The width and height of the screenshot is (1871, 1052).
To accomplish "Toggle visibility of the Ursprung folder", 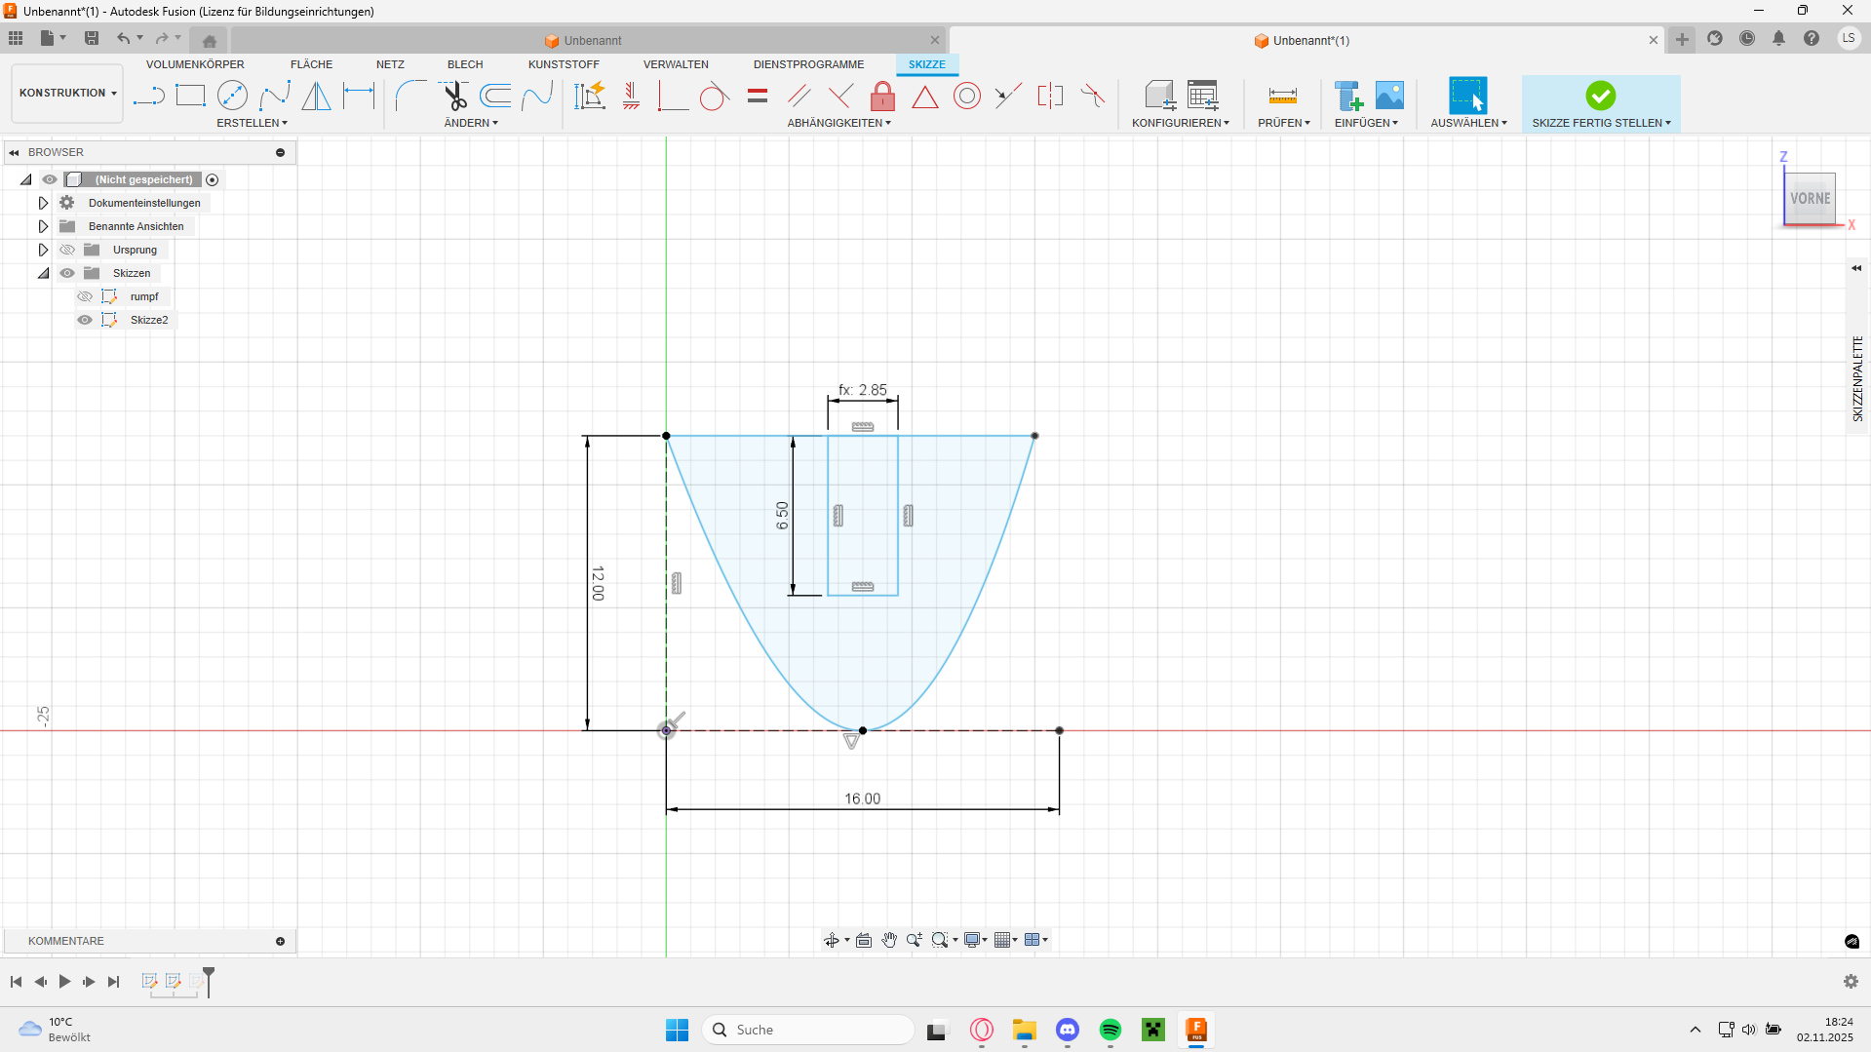I will [67, 250].
